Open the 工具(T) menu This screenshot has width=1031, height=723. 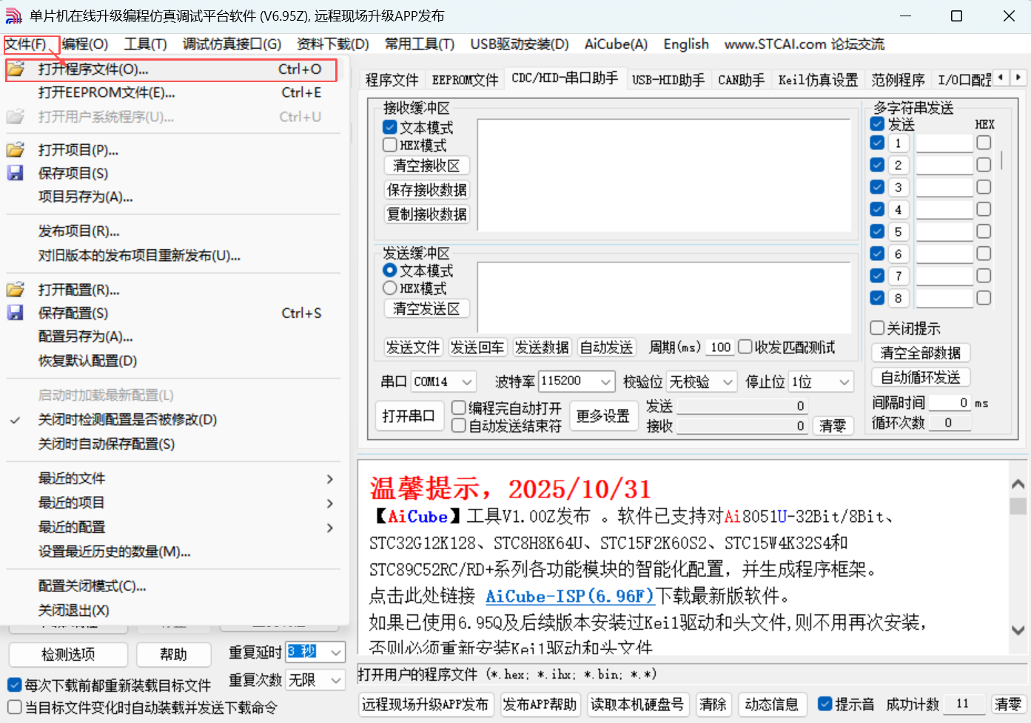click(x=145, y=44)
